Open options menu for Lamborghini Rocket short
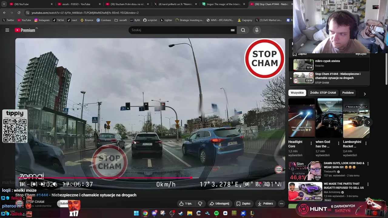Screen dimensions: 388x218 pos(366,143)
